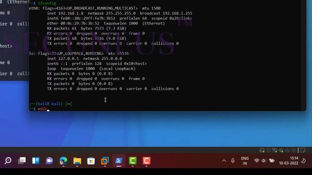This screenshot has height=175, width=312.
Task: Open the Wi-Fi network tray icon
Action: tap(257, 160)
